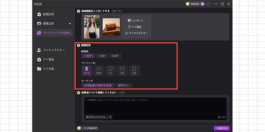The width and height of the screenshot is (265, 132).
Task: Choose 720P resolution
Action: point(102,56)
